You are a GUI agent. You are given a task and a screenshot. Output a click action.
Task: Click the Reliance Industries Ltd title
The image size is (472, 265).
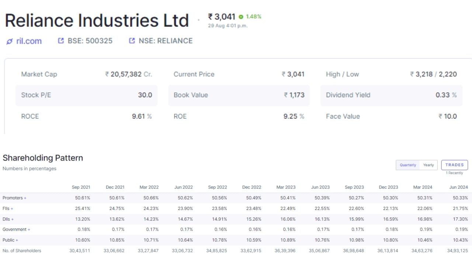pyautogui.click(x=97, y=21)
